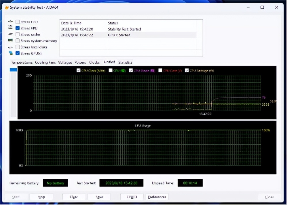Uncheck the Stress FPU option

18,28
